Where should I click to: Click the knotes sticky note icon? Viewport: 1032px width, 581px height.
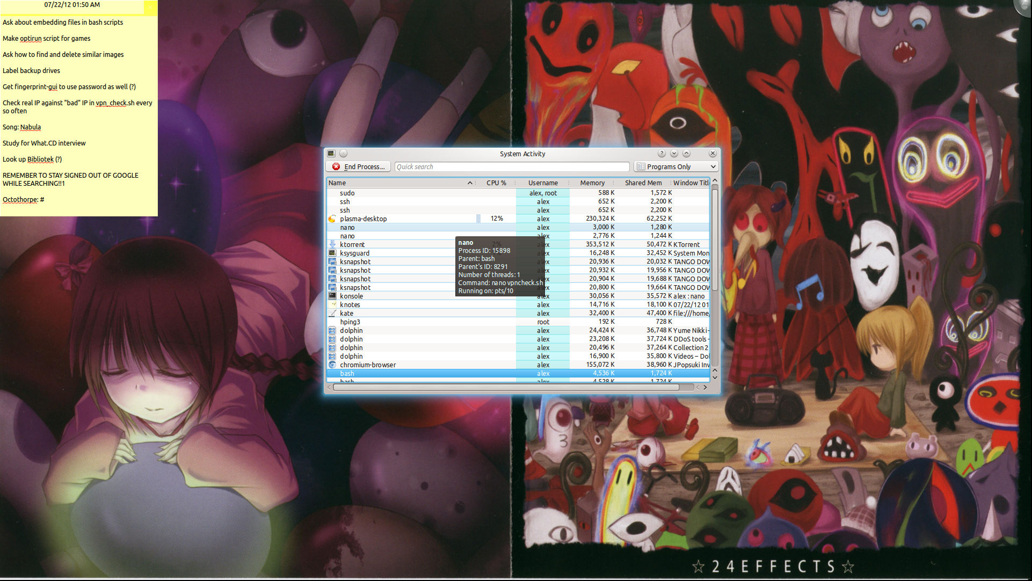coord(332,305)
